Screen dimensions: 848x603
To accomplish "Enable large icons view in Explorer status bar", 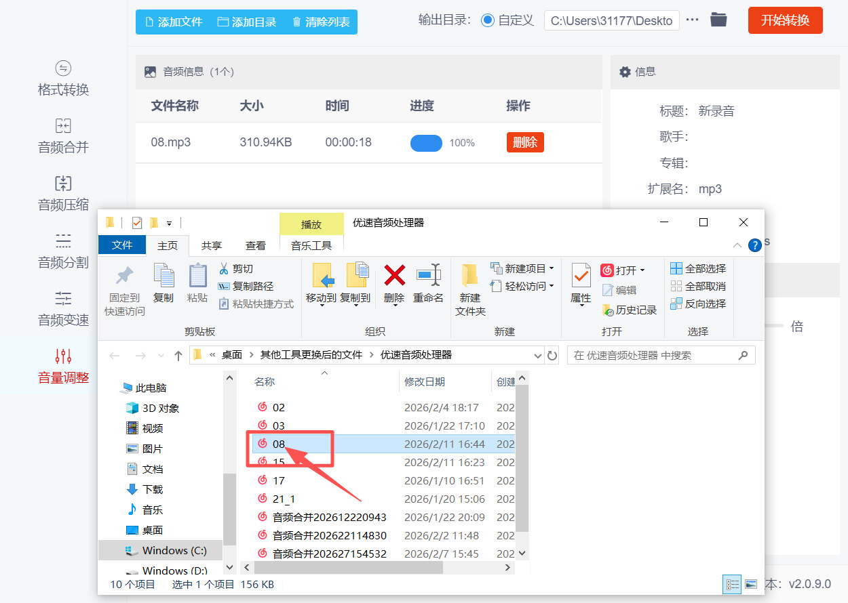I will [750, 583].
